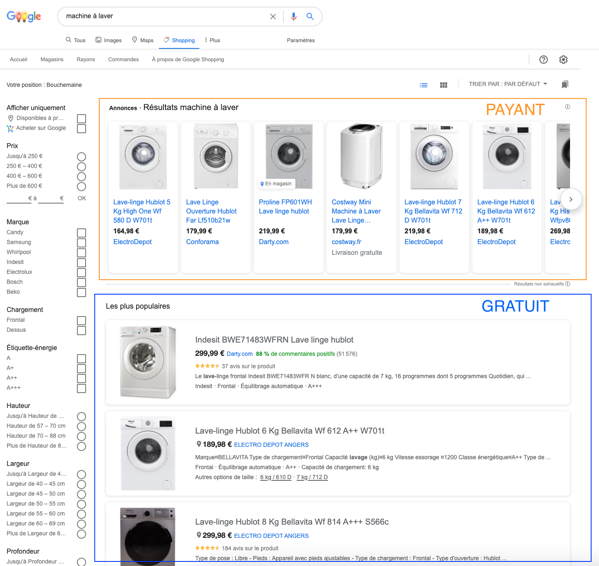The width and height of the screenshot is (599, 566).
Task: Select Largeur de 55 – 60 cm
Action: tap(81, 514)
